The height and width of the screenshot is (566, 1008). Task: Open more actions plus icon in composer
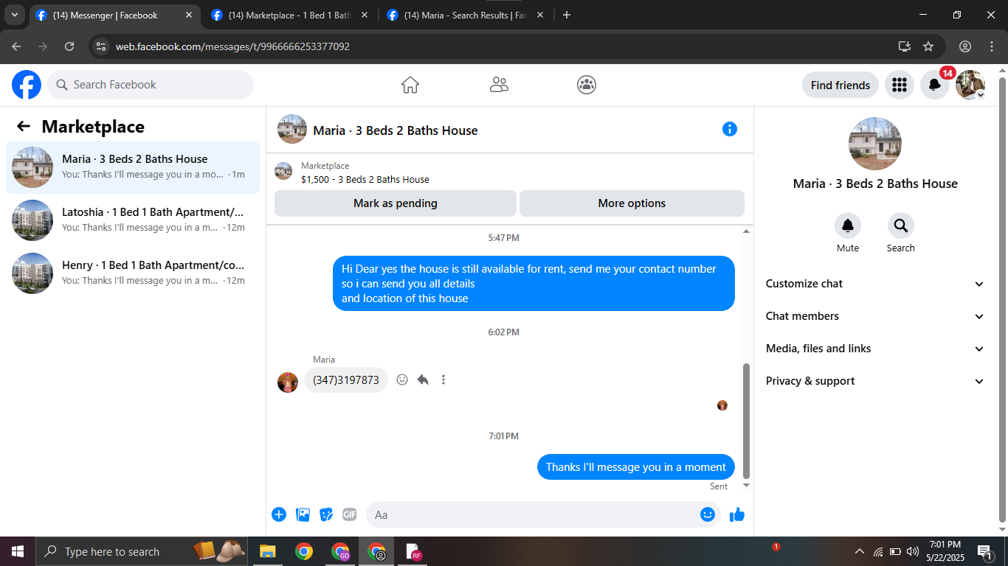[279, 514]
